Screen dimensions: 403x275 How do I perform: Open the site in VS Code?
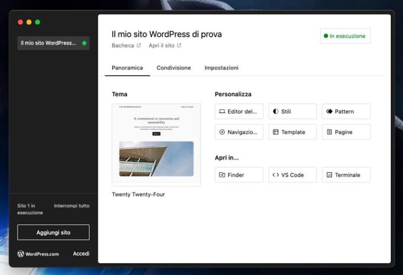point(292,175)
